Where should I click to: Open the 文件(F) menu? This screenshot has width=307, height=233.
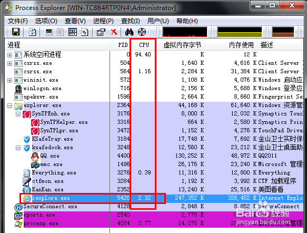point(17,21)
